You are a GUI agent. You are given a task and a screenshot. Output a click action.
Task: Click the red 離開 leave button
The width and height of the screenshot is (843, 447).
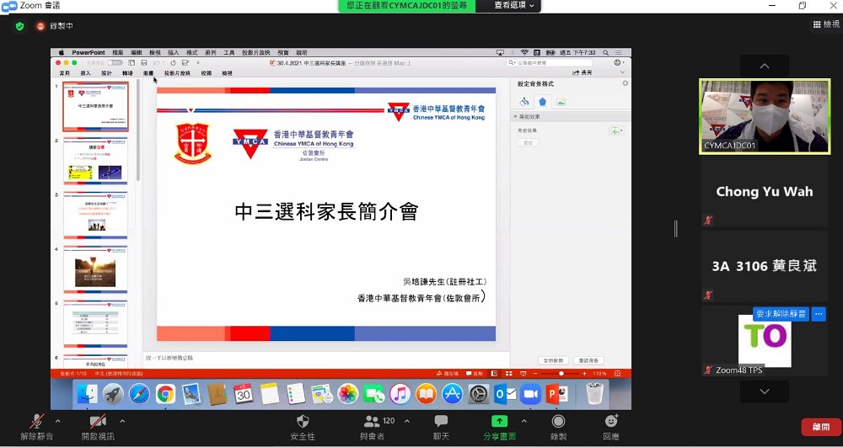click(x=820, y=427)
